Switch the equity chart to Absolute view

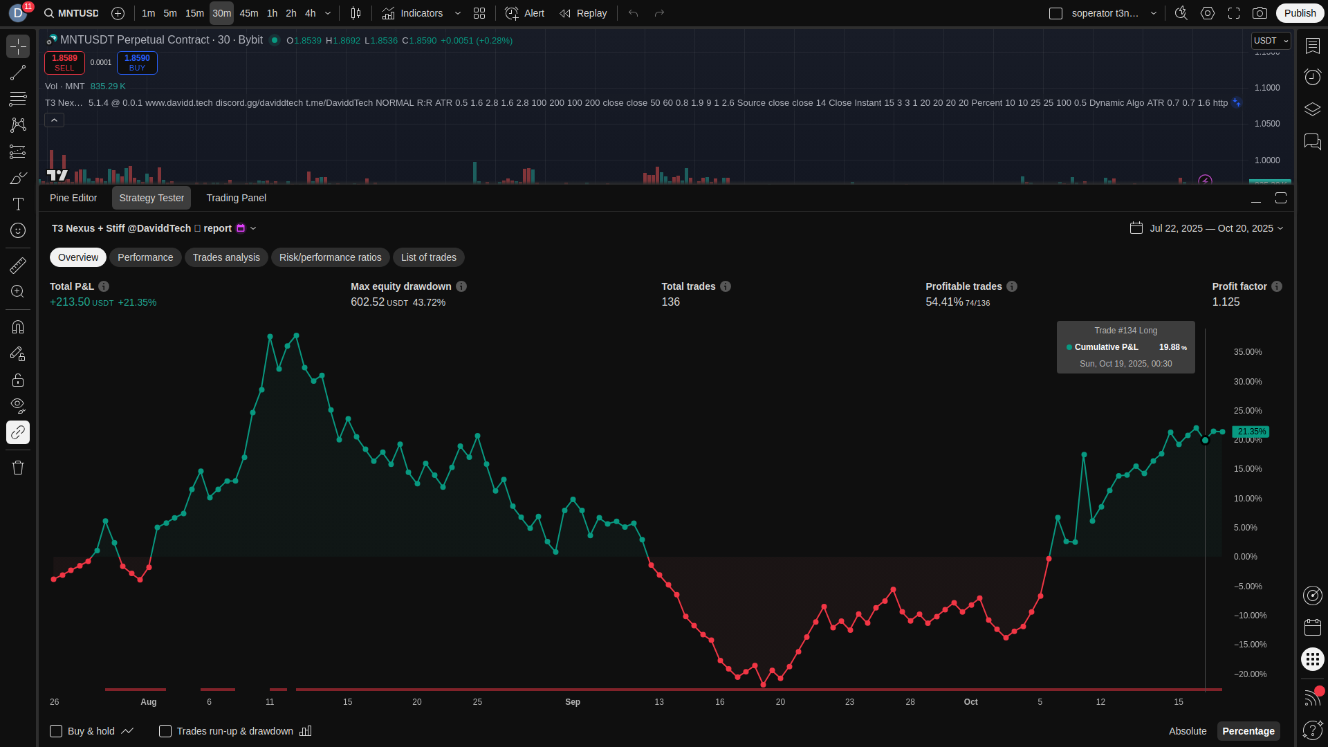(1187, 731)
